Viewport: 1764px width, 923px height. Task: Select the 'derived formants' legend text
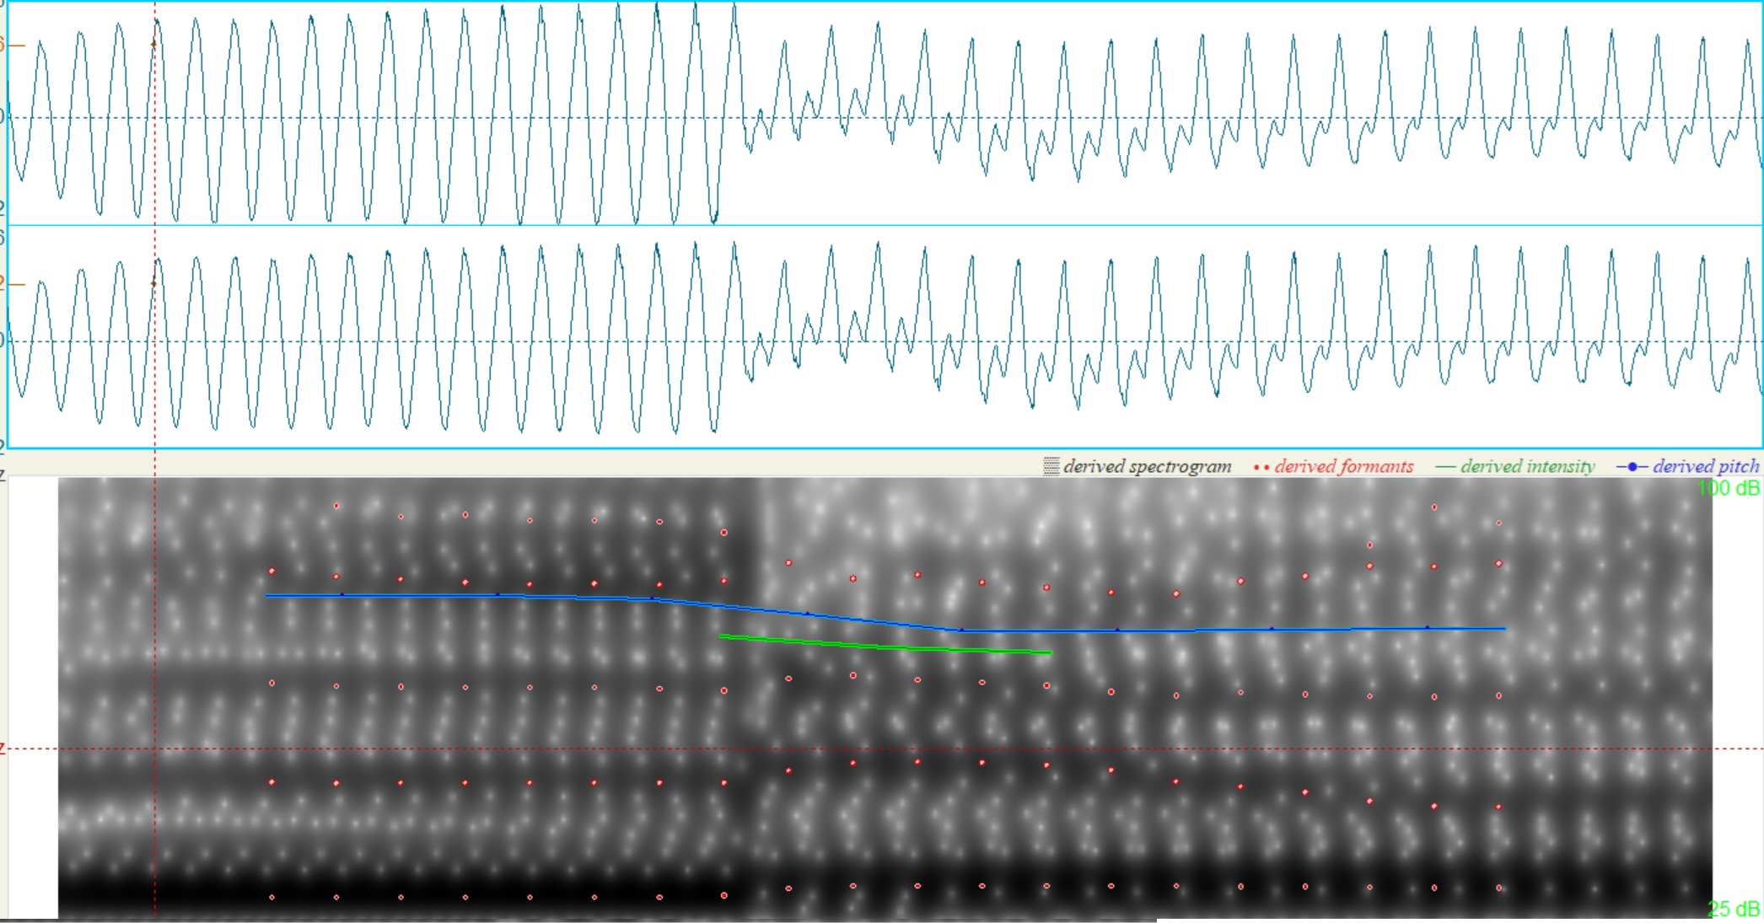1344,466
